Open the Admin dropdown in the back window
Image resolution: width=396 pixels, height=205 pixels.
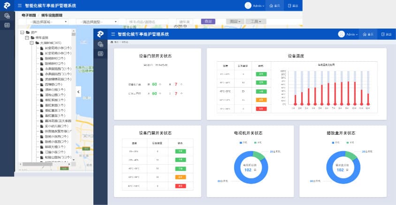click(259, 6)
